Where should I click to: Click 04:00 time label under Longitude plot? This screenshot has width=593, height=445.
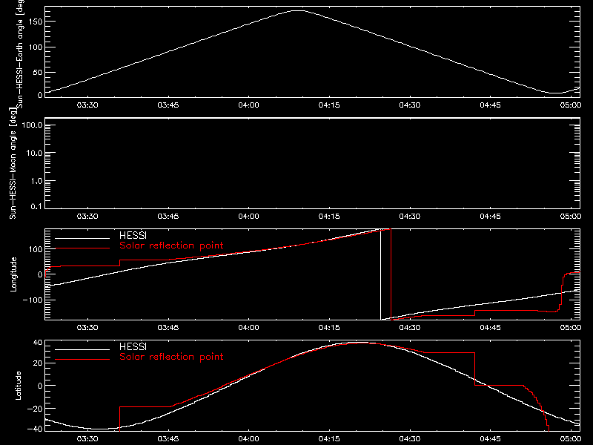248,328
